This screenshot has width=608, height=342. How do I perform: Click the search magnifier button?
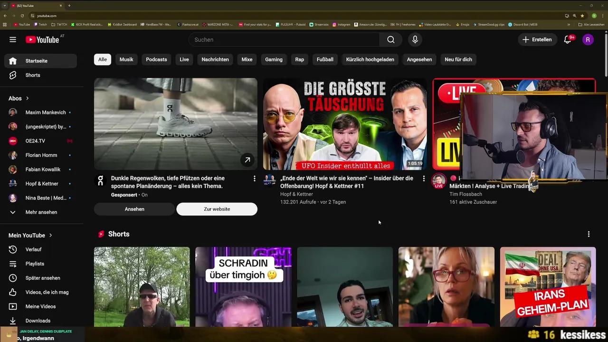click(390, 40)
